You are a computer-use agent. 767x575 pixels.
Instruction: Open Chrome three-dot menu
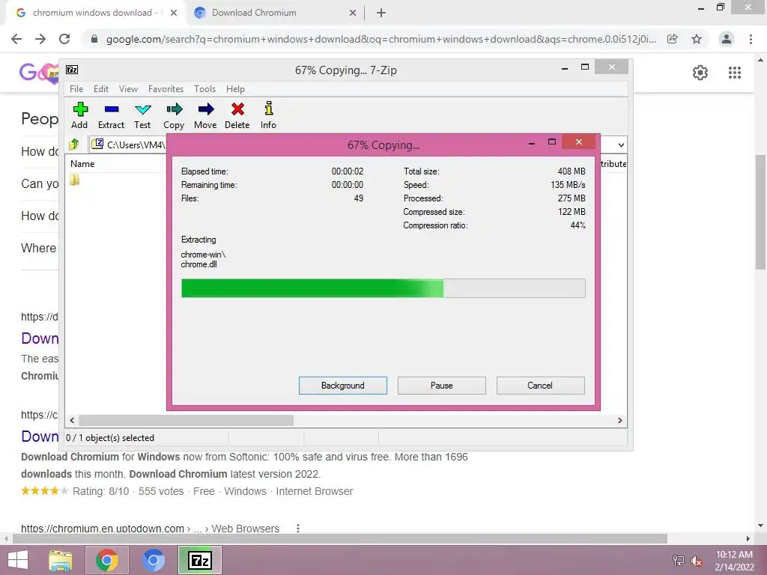tap(751, 39)
